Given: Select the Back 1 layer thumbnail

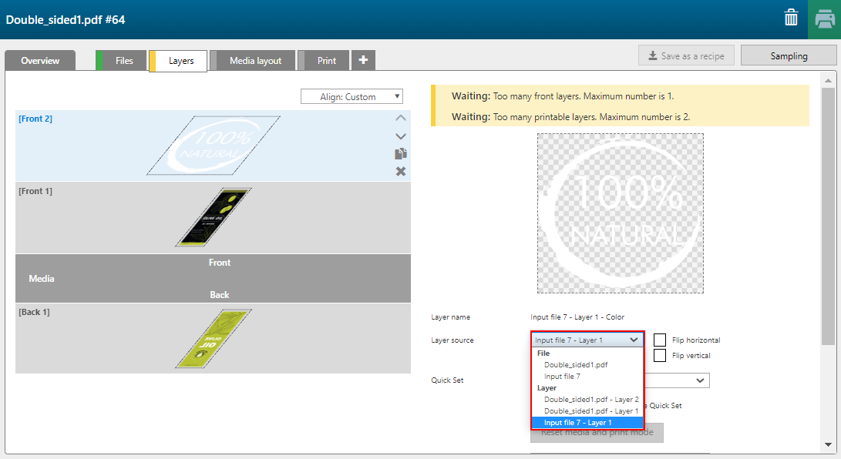Looking at the screenshot, I should click(213, 338).
